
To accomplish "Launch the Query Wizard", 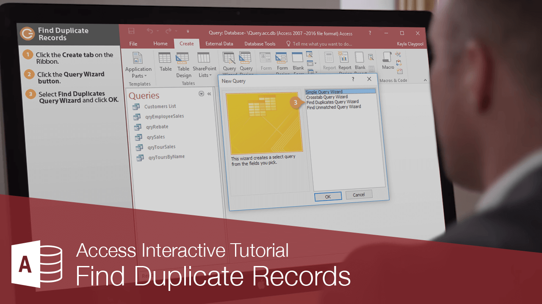I will click(x=229, y=61).
